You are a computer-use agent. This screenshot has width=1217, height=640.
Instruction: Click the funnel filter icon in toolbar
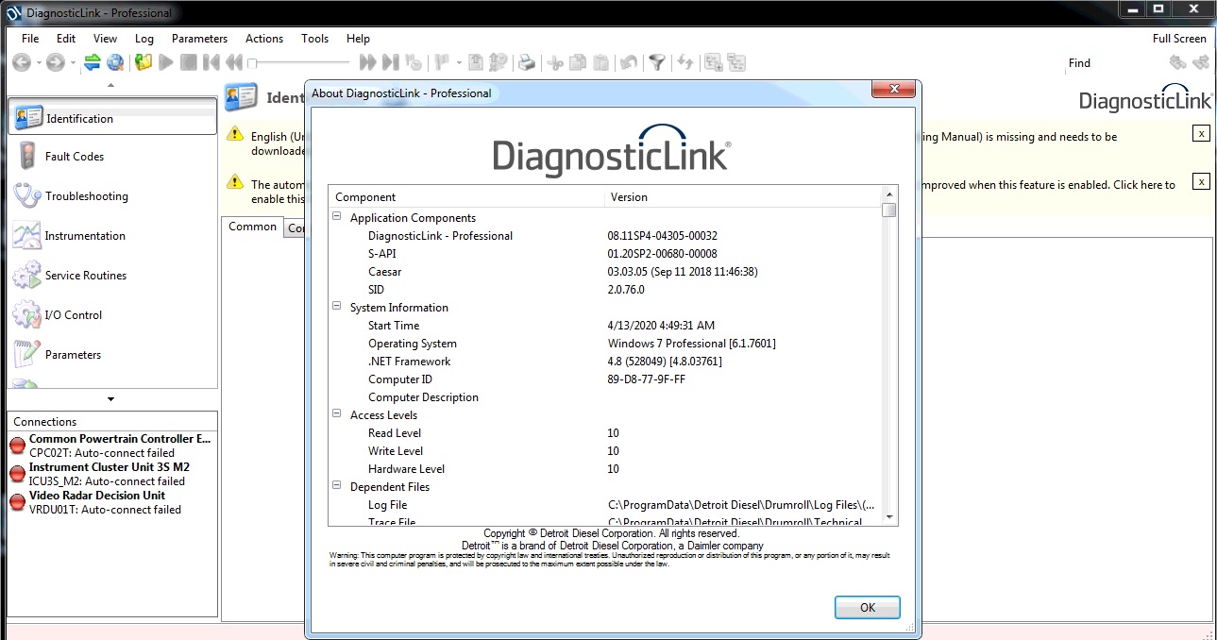click(x=657, y=62)
